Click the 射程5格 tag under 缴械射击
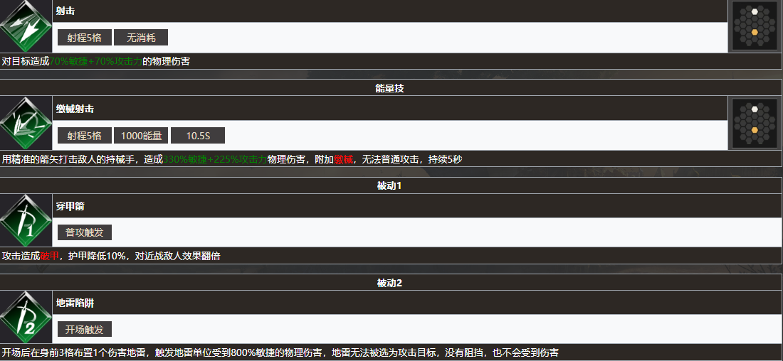Image resolution: width=783 pixels, height=361 pixels. 85,136
